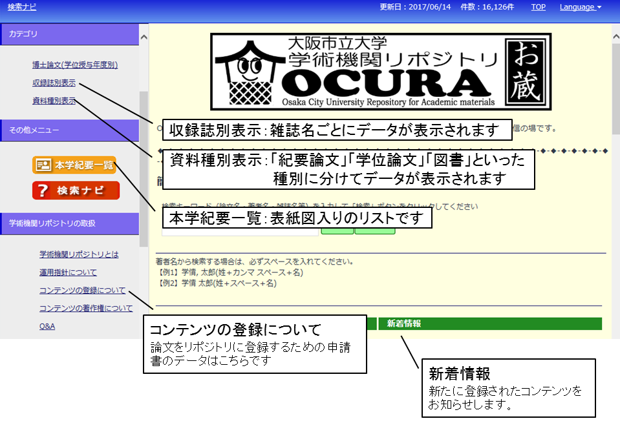This screenshot has height=421, width=620.
Task: Open the 検索ナビ link in top bar
Action: coord(22,7)
